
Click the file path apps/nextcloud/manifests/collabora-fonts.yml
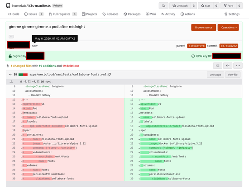pyautogui.click(x=68, y=75)
